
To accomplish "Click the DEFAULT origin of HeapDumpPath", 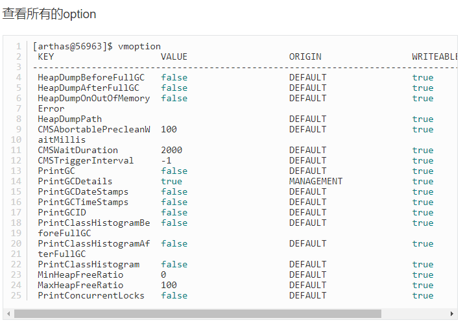I will [308, 119].
